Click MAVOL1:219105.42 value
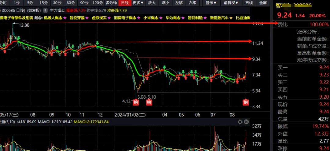 54,122
